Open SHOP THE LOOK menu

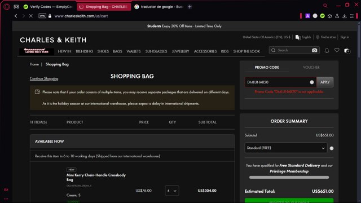(x=246, y=51)
